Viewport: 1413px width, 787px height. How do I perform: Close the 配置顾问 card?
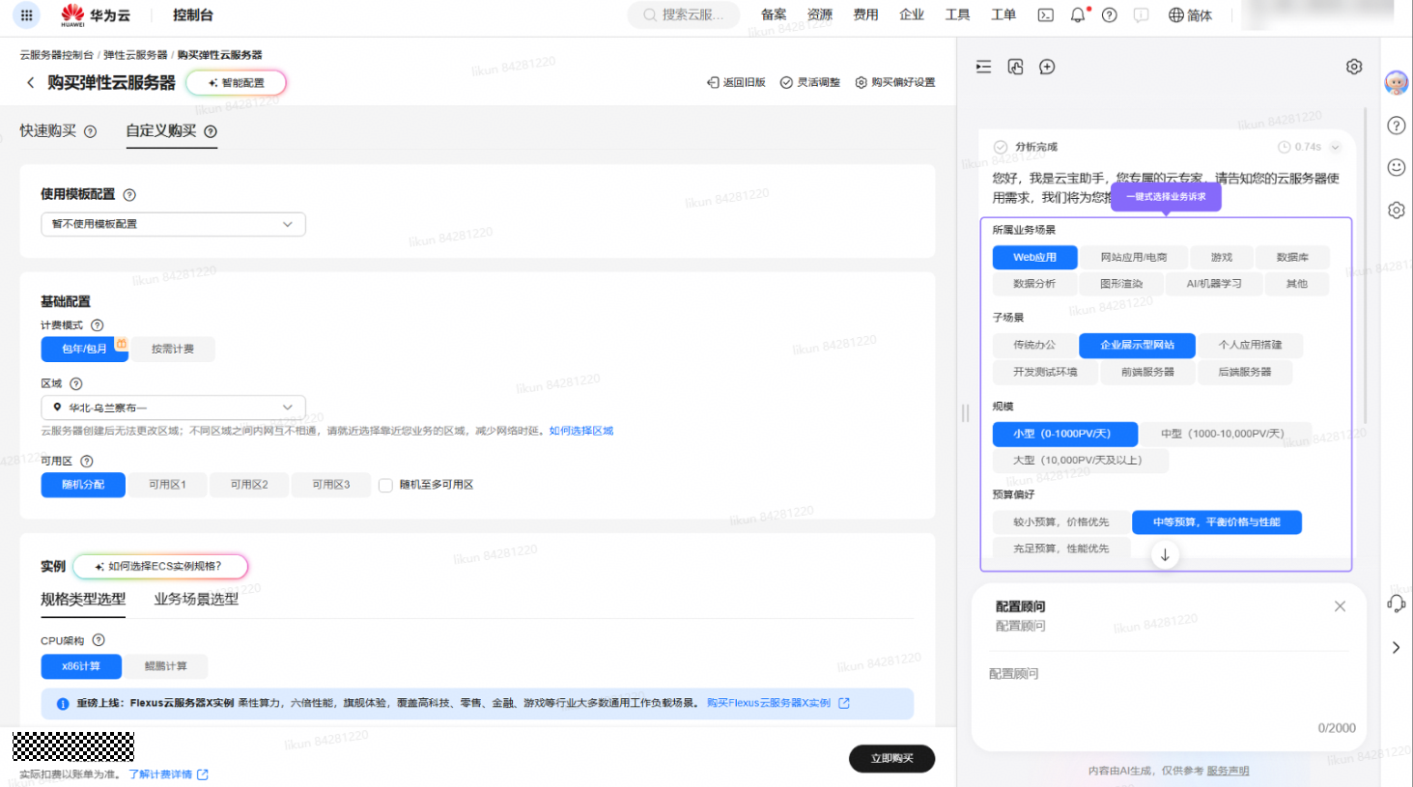click(x=1340, y=606)
